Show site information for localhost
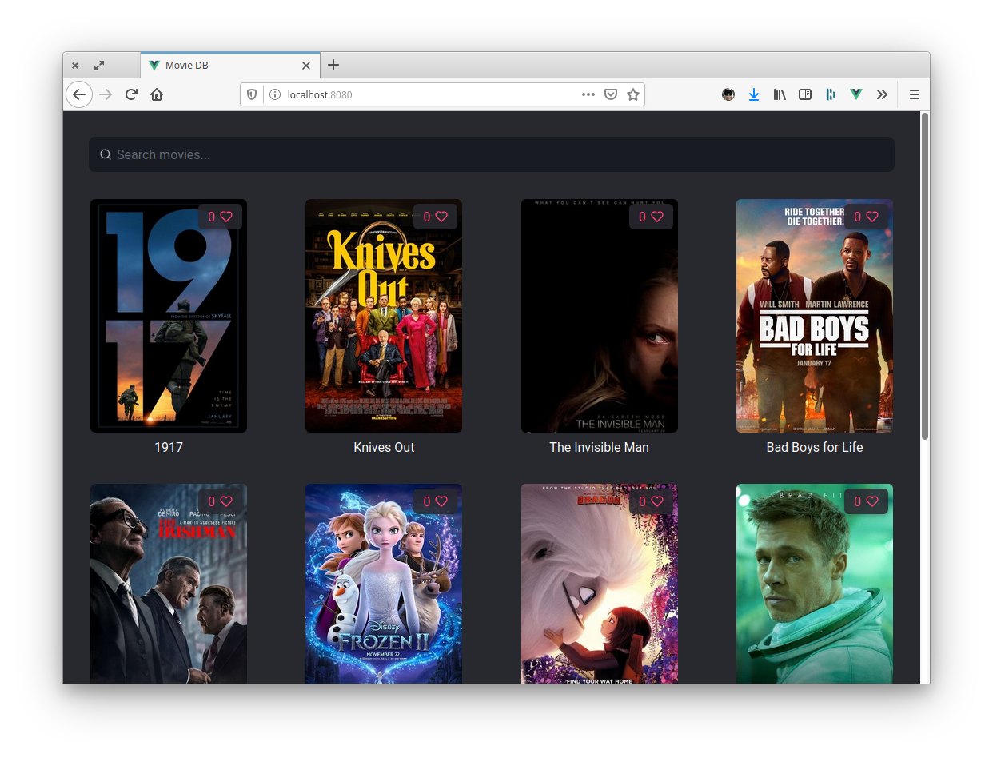 coord(275,94)
